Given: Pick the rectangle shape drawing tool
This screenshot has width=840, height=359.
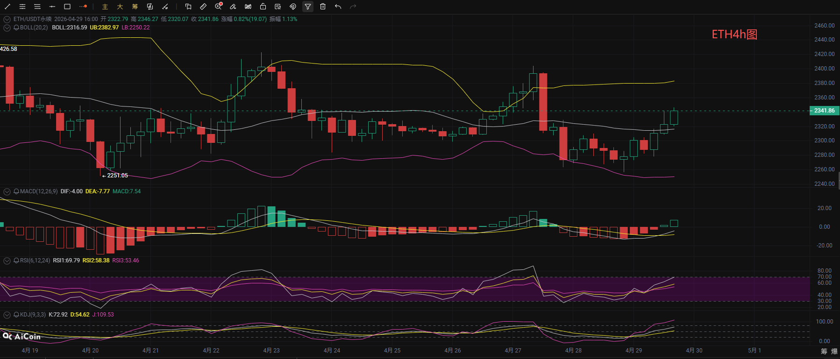Looking at the screenshot, I should tap(67, 7).
